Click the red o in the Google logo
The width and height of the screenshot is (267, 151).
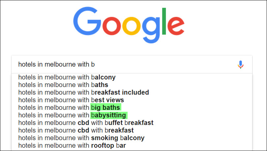[x=112, y=26]
